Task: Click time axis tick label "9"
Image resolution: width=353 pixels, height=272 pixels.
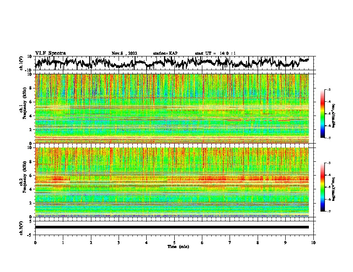Action: pos(285,243)
